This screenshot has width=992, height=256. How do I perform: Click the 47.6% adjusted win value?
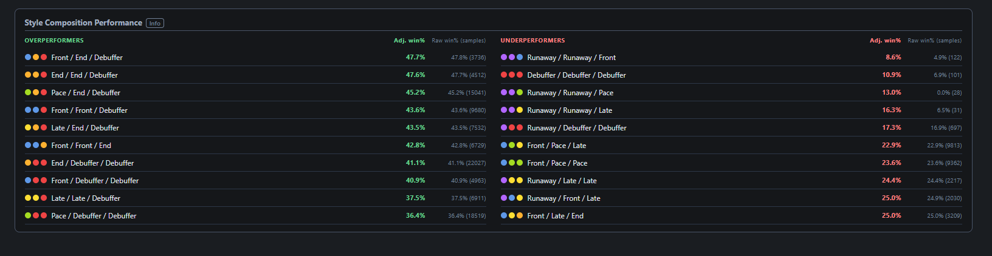pos(415,75)
